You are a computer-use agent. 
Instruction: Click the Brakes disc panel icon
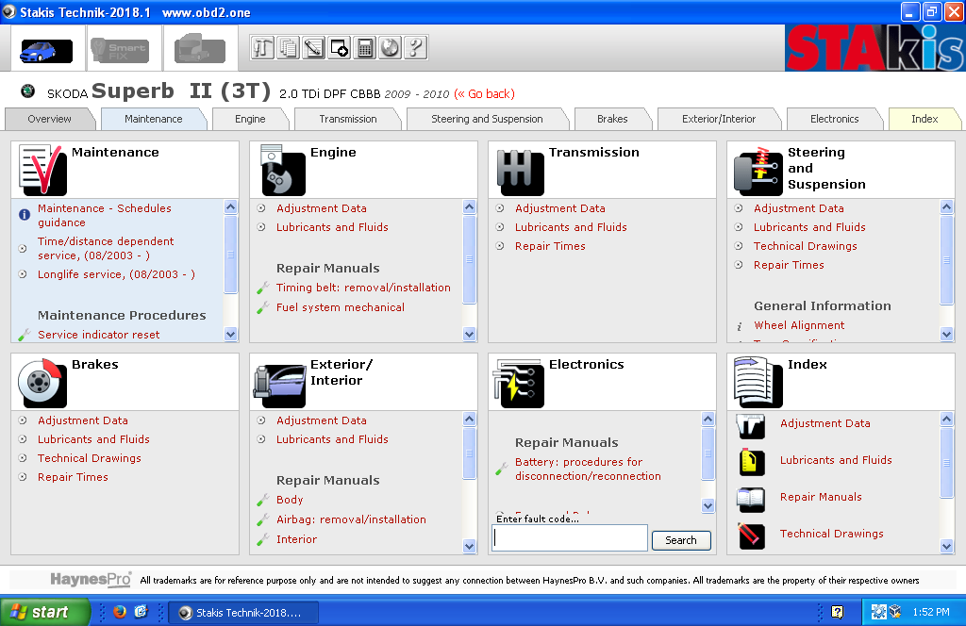coord(42,383)
